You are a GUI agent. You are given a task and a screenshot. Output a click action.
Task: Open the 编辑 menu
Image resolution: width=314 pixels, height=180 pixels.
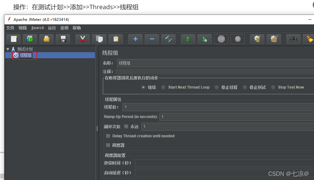point(23,28)
